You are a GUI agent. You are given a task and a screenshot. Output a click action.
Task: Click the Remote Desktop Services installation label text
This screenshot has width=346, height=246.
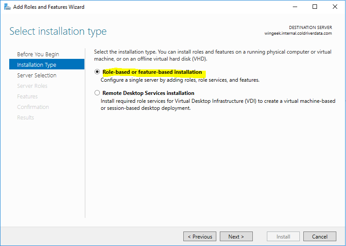point(148,93)
